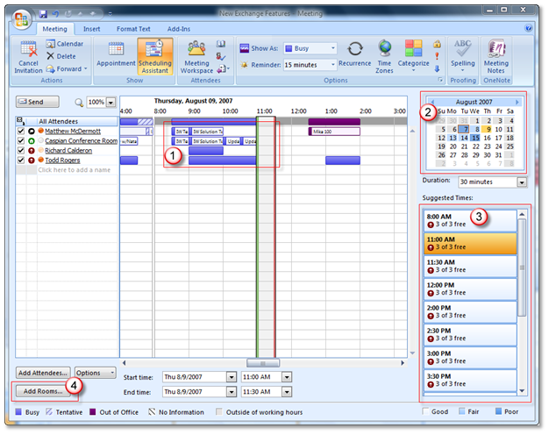The width and height of the screenshot is (549, 435).
Task: Click the Forward envelope icon
Action: coord(50,68)
